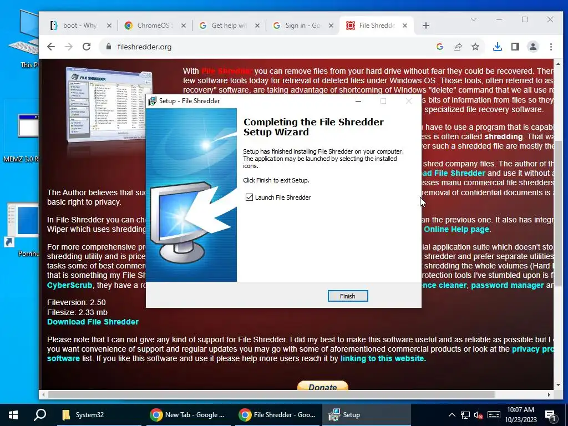The image size is (568, 426).
Task: Open the Windows Start menu
Action: [x=13, y=415]
